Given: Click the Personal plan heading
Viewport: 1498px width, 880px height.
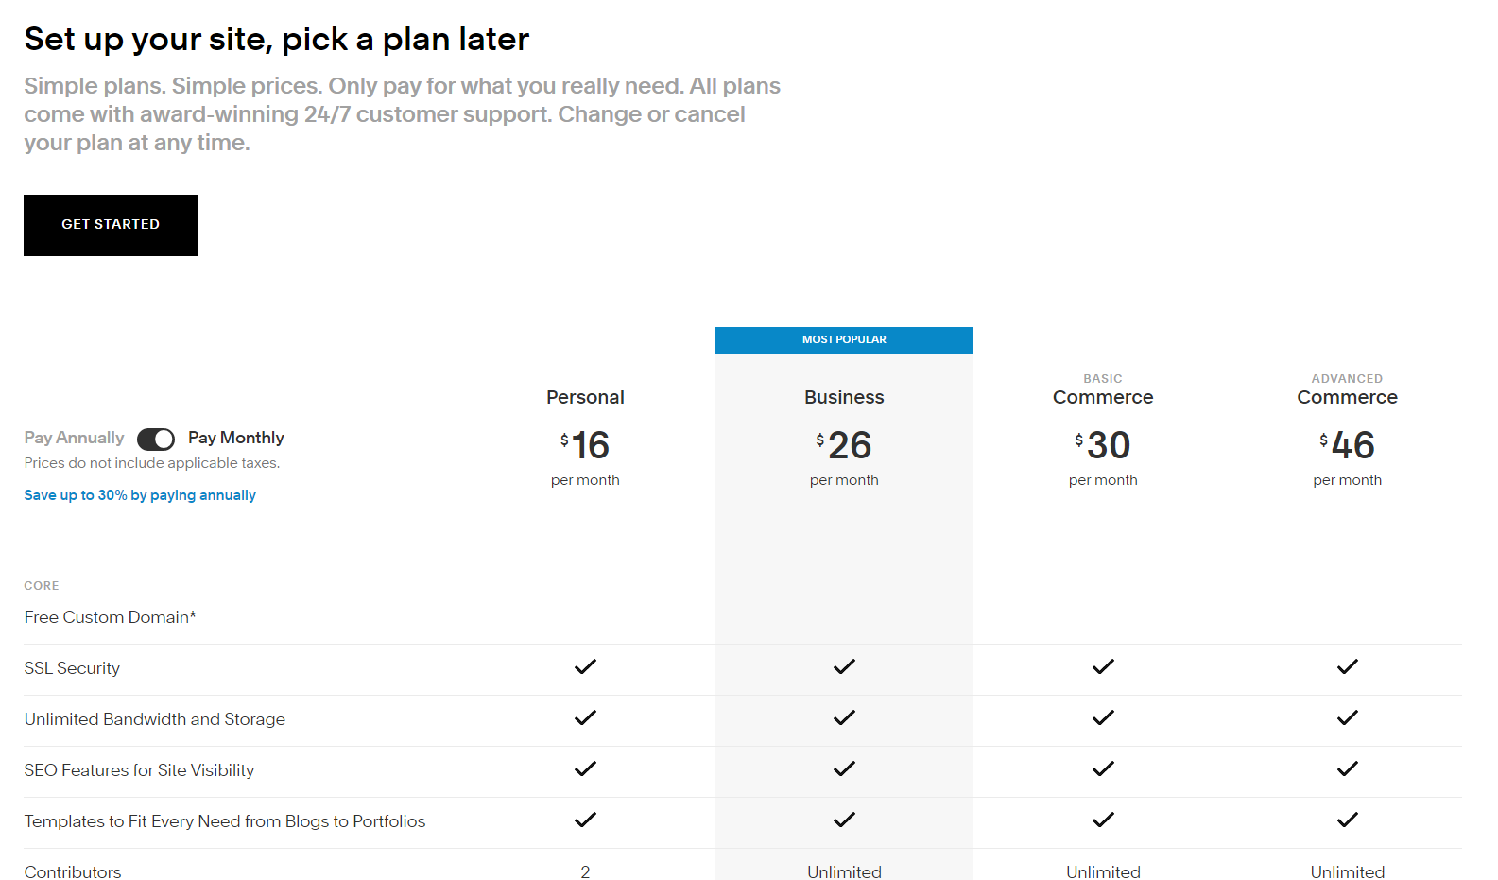Looking at the screenshot, I should coord(585,397).
